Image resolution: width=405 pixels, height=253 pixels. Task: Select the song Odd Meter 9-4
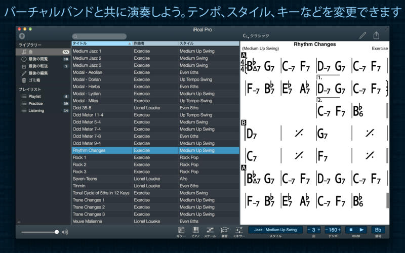pos(155,143)
